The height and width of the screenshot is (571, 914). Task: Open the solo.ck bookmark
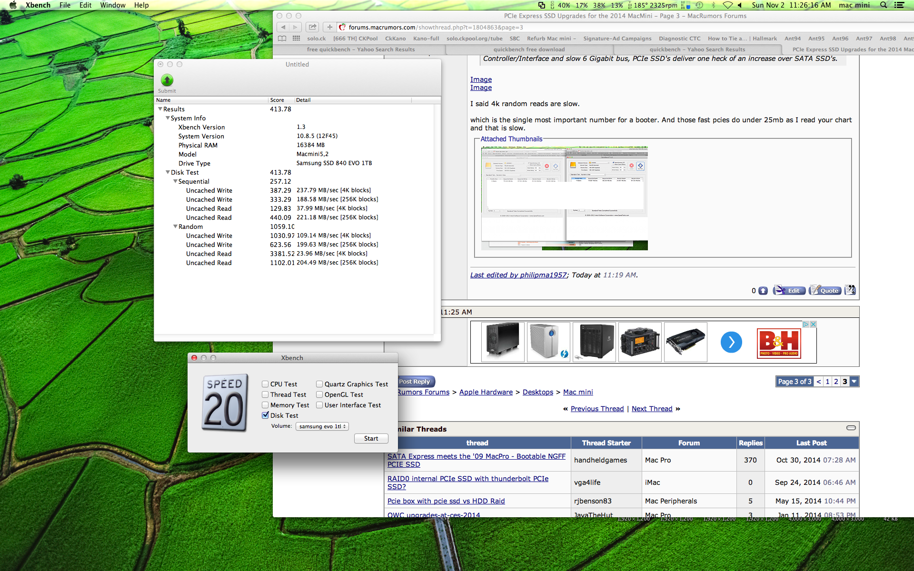316,39
